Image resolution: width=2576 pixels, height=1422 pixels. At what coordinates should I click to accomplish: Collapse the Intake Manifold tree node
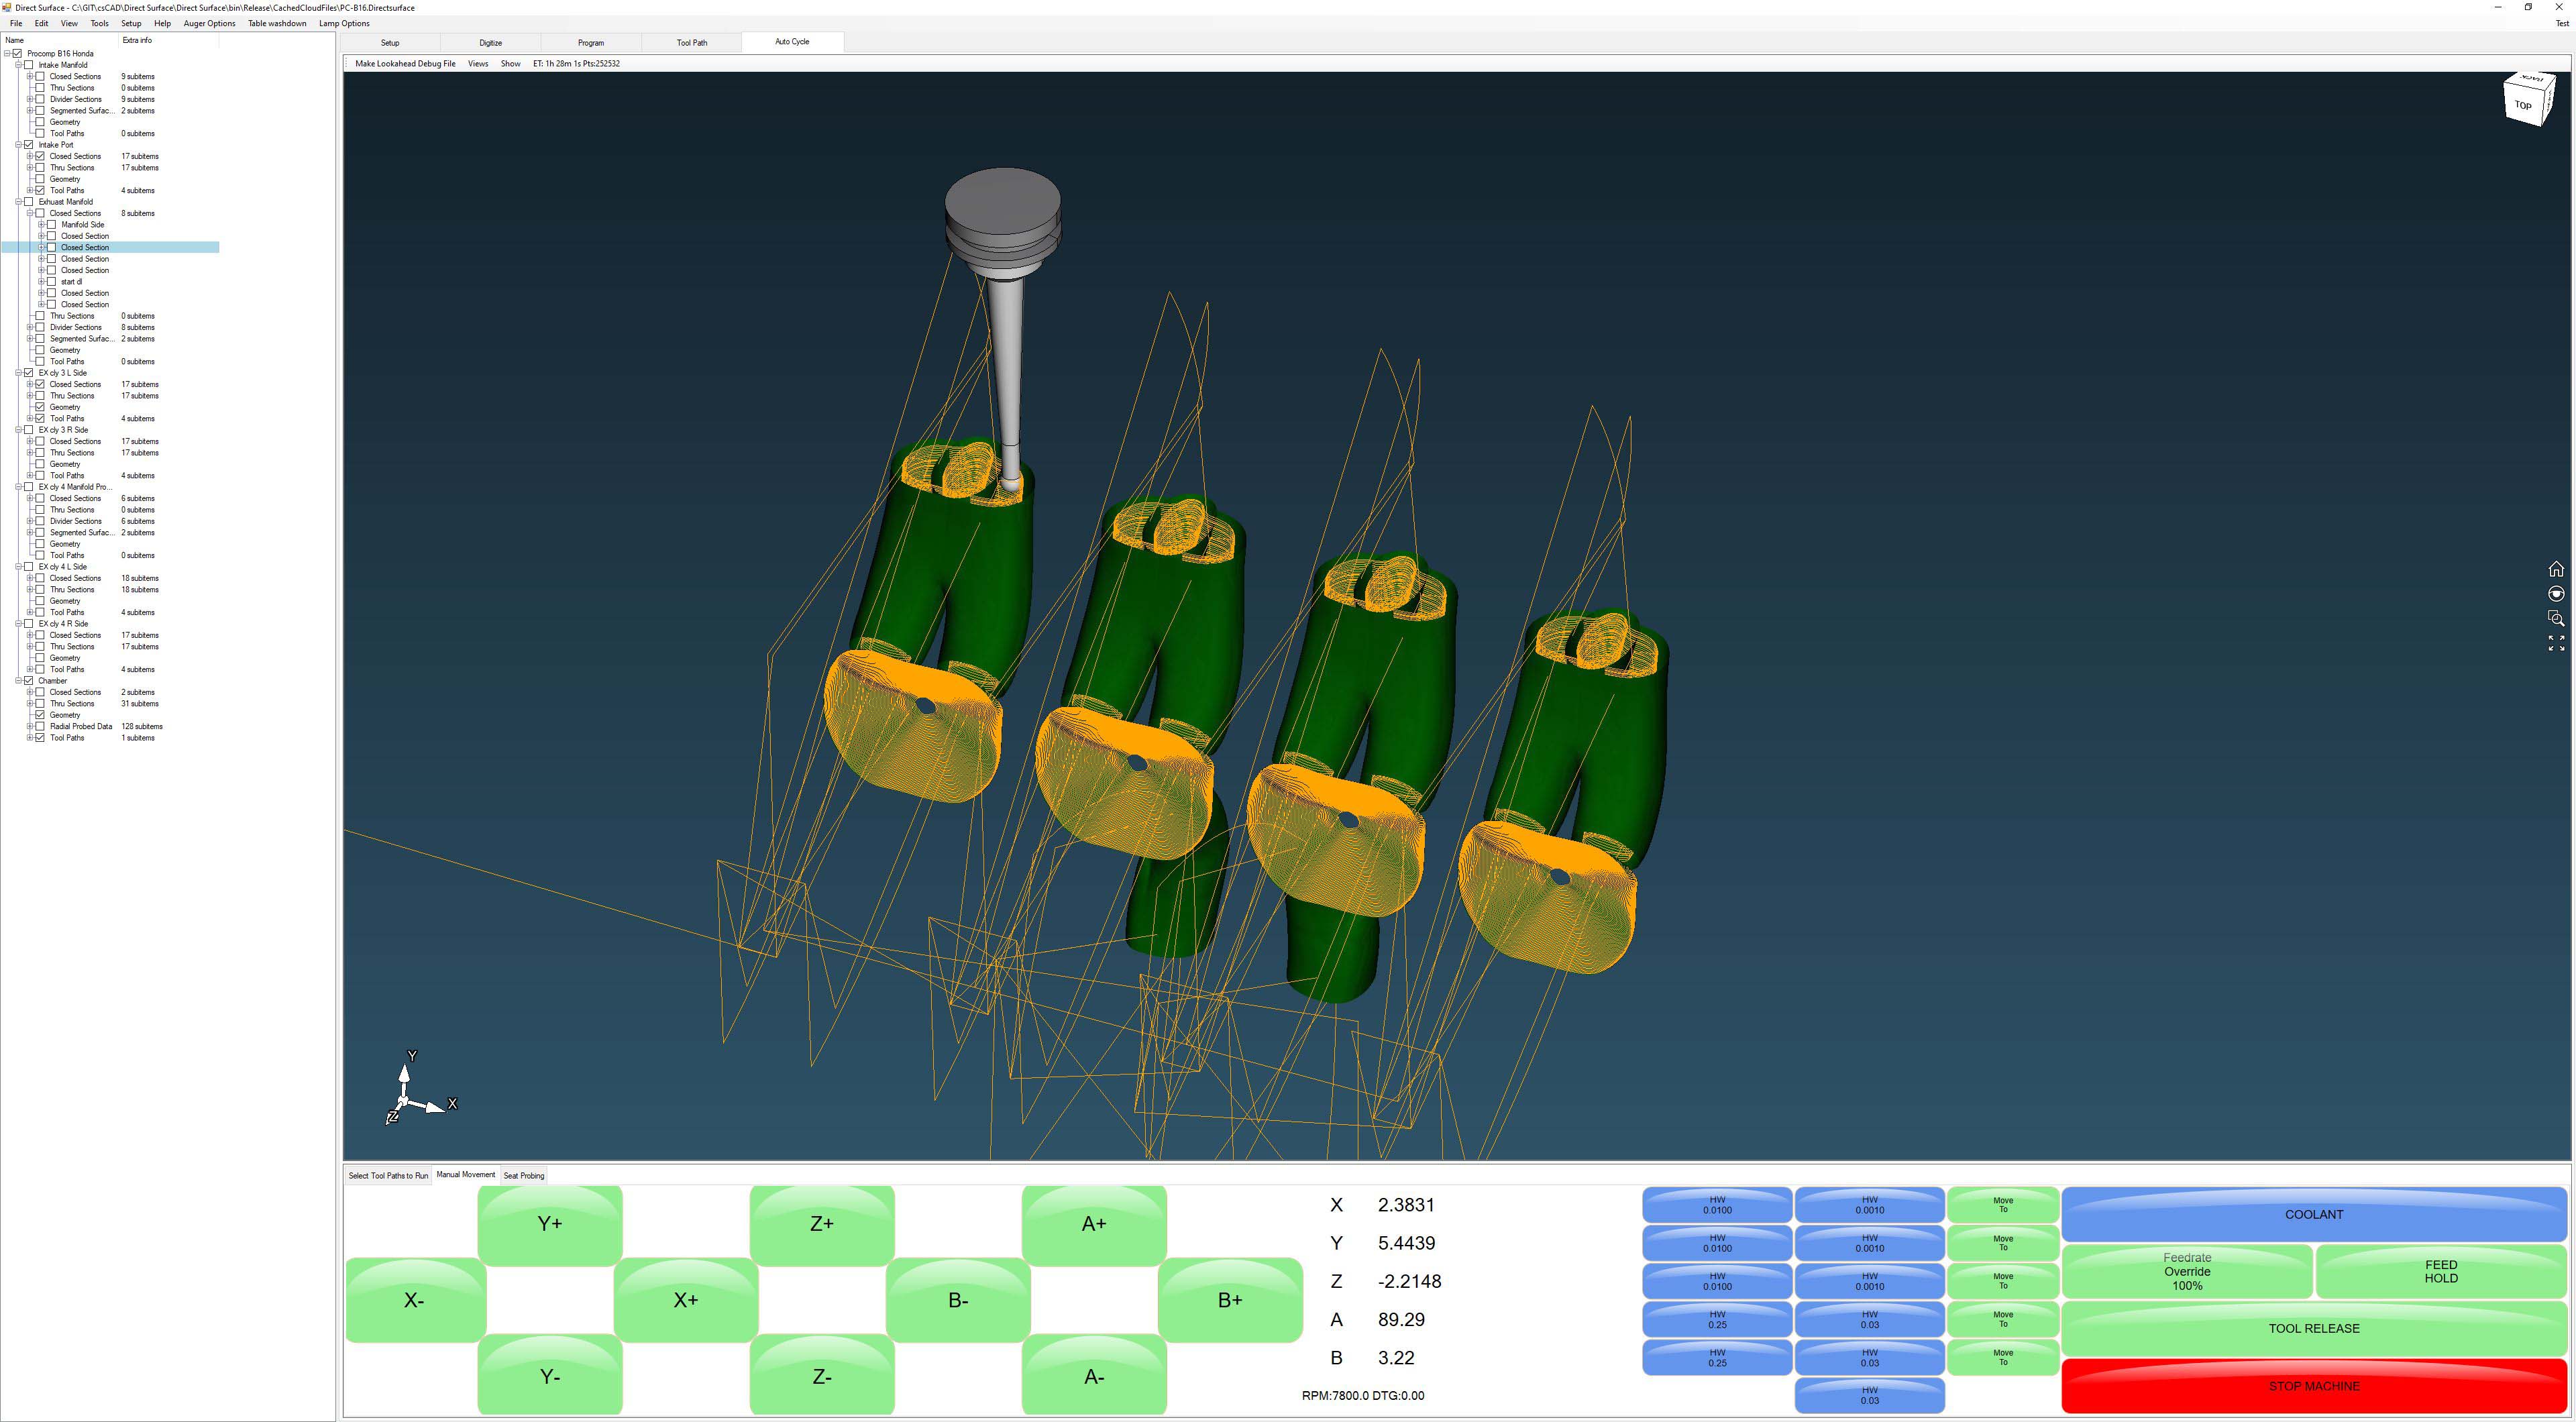pyautogui.click(x=18, y=65)
